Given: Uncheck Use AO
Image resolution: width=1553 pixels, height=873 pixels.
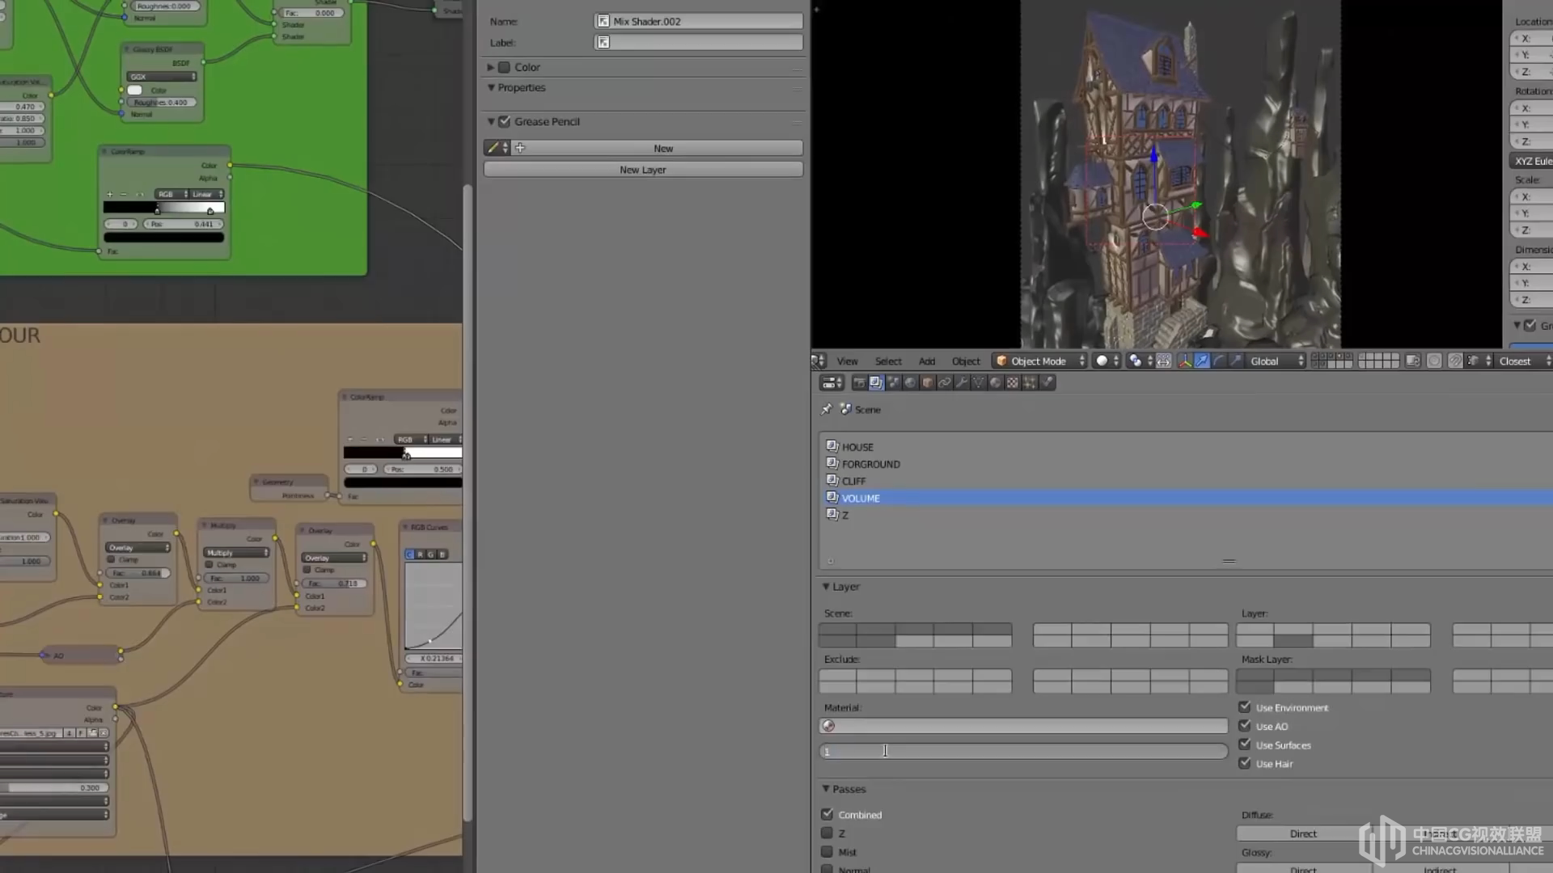Looking at the screenshot, I should coord(1245,726).
